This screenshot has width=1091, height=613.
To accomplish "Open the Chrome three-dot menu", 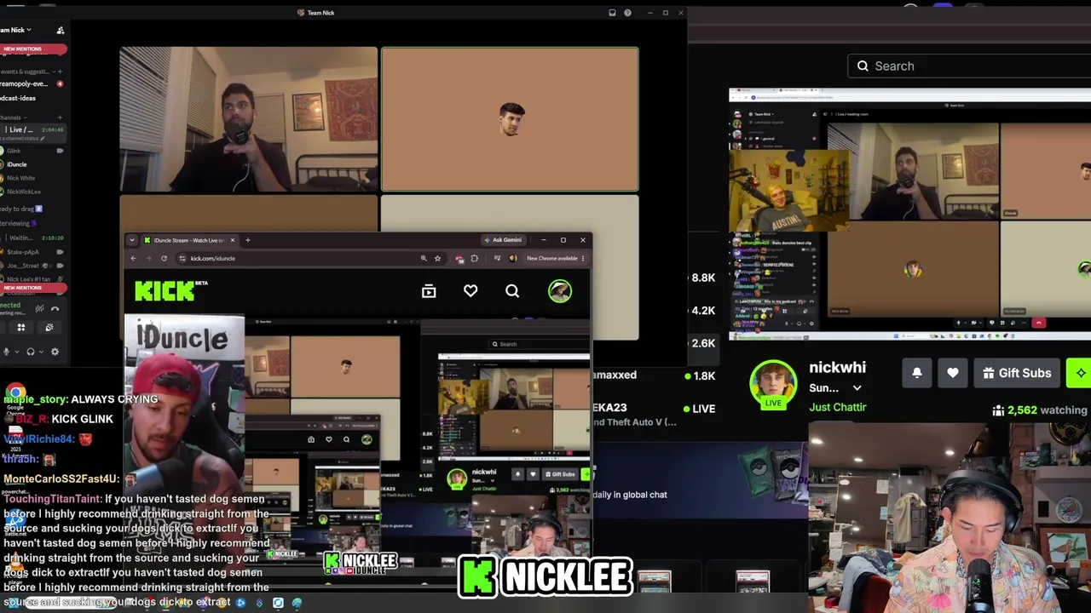I will 583,258.
